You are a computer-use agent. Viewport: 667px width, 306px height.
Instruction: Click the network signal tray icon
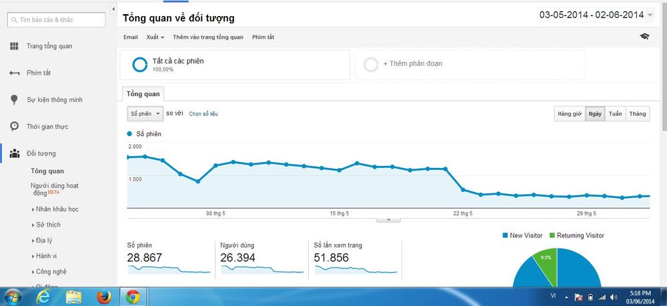tap(602, 297)
